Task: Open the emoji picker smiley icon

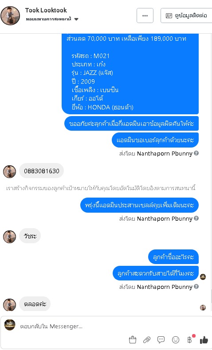Action: (176, 340)
